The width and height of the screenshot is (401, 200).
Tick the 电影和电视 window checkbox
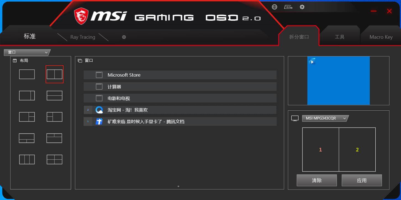pos(99,98)
